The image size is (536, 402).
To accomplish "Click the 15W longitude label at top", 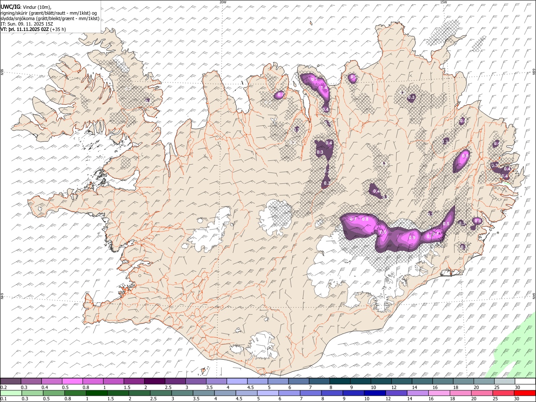I will pyautogui.click(x=443, y=2).
